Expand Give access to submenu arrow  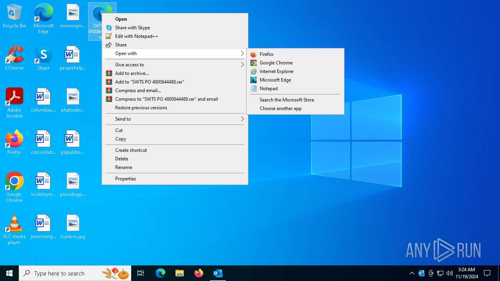coord(242,65)
